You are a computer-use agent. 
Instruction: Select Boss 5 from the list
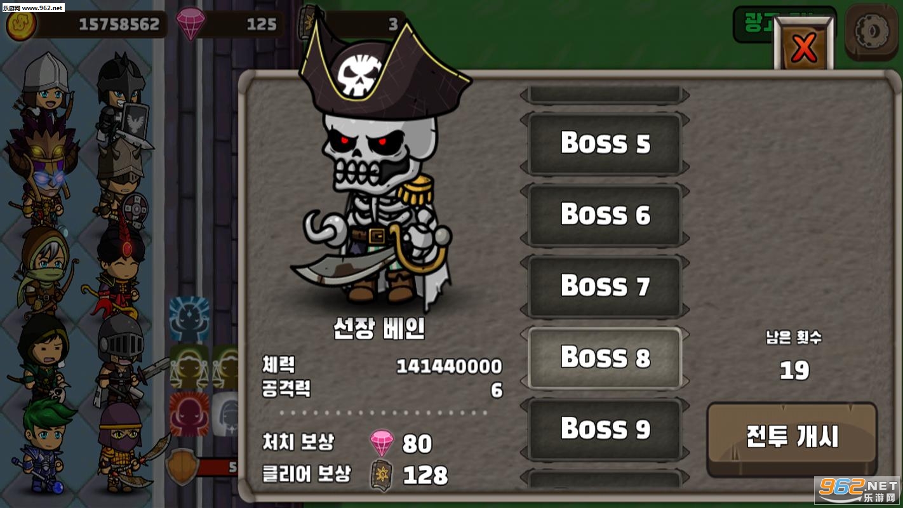[605, 144]
